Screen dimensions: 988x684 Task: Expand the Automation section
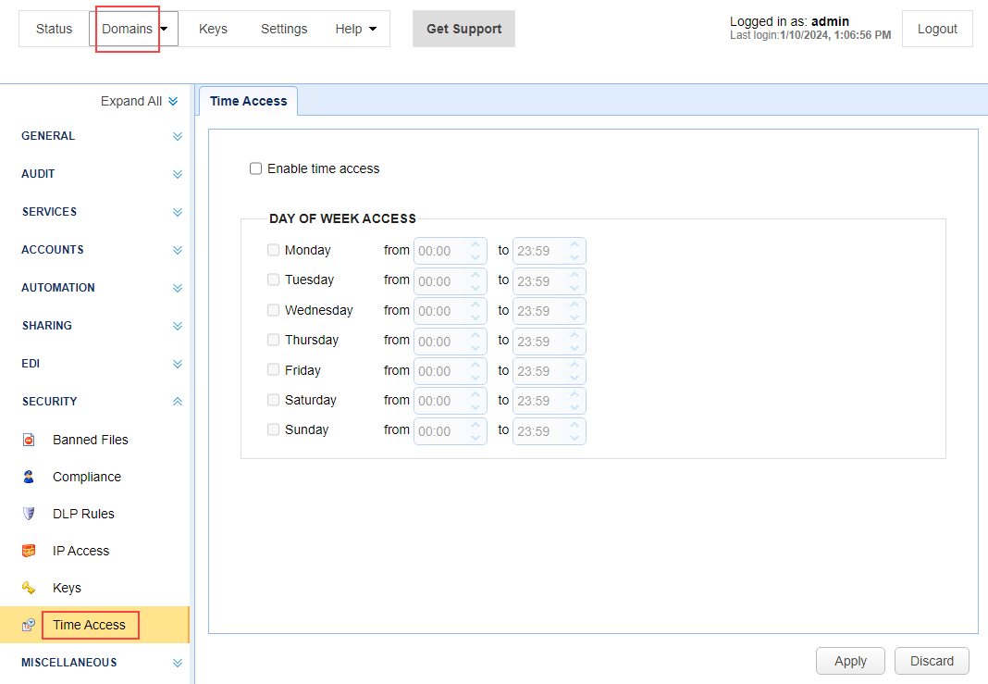pos(178,288)
